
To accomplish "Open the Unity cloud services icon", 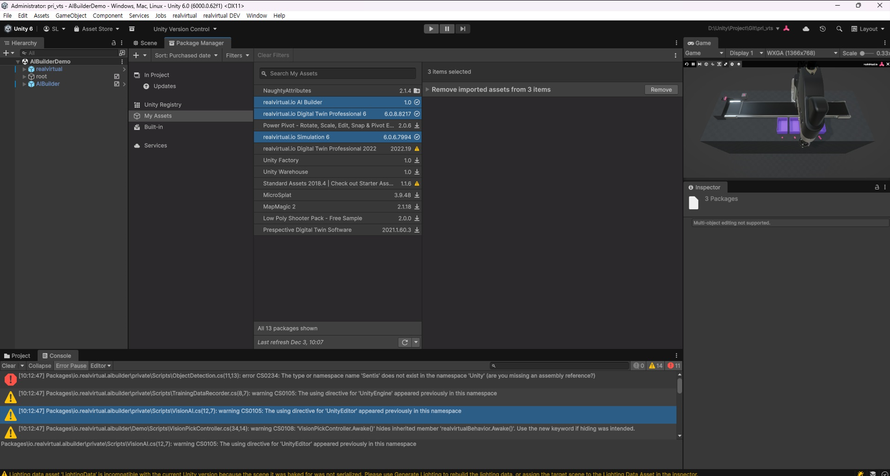I will [806, 29].
